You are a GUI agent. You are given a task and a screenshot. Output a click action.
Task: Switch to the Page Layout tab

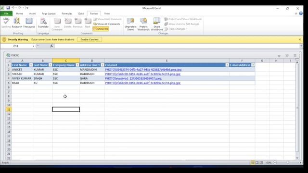[49, 13]
